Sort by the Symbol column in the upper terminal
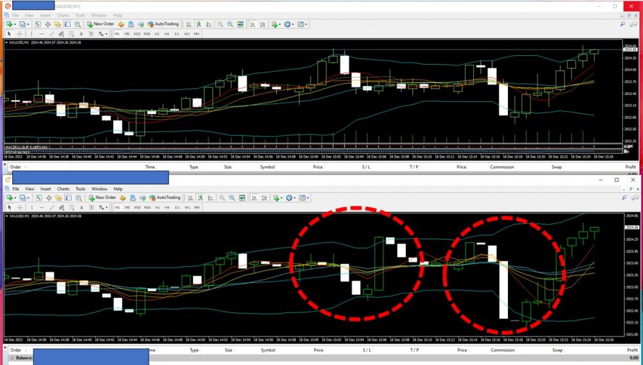Screen dimensions: 643x365 coord(267,167)
